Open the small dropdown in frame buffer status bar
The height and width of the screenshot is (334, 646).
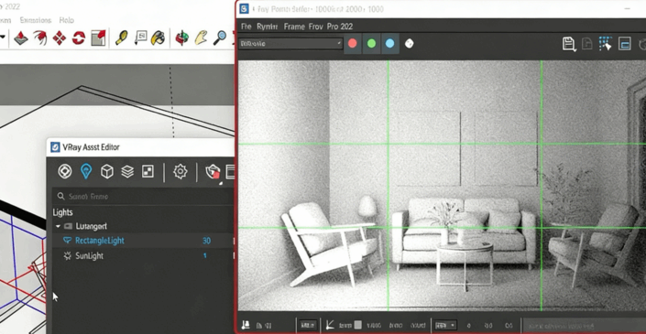pos(445,326)
